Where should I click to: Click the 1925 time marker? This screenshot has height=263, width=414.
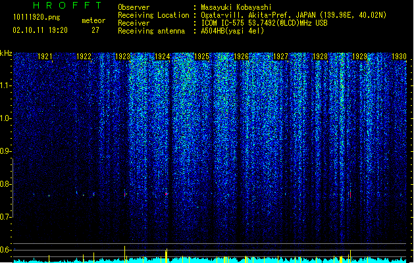(201, 57)
